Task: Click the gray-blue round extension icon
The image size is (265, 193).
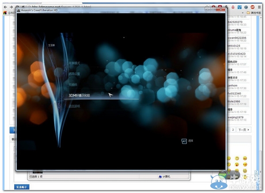Action: point(246,7)
